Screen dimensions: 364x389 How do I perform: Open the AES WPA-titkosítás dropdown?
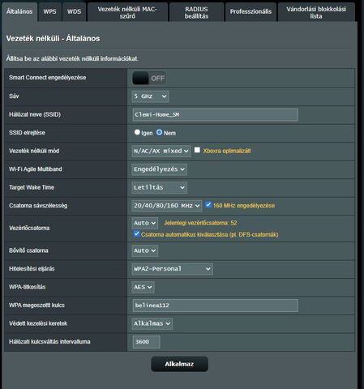click(143, 287)
